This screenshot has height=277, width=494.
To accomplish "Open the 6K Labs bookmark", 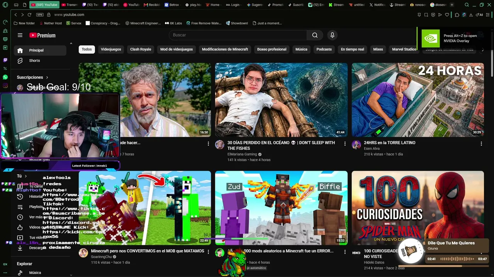I will [x=173, y=23].
